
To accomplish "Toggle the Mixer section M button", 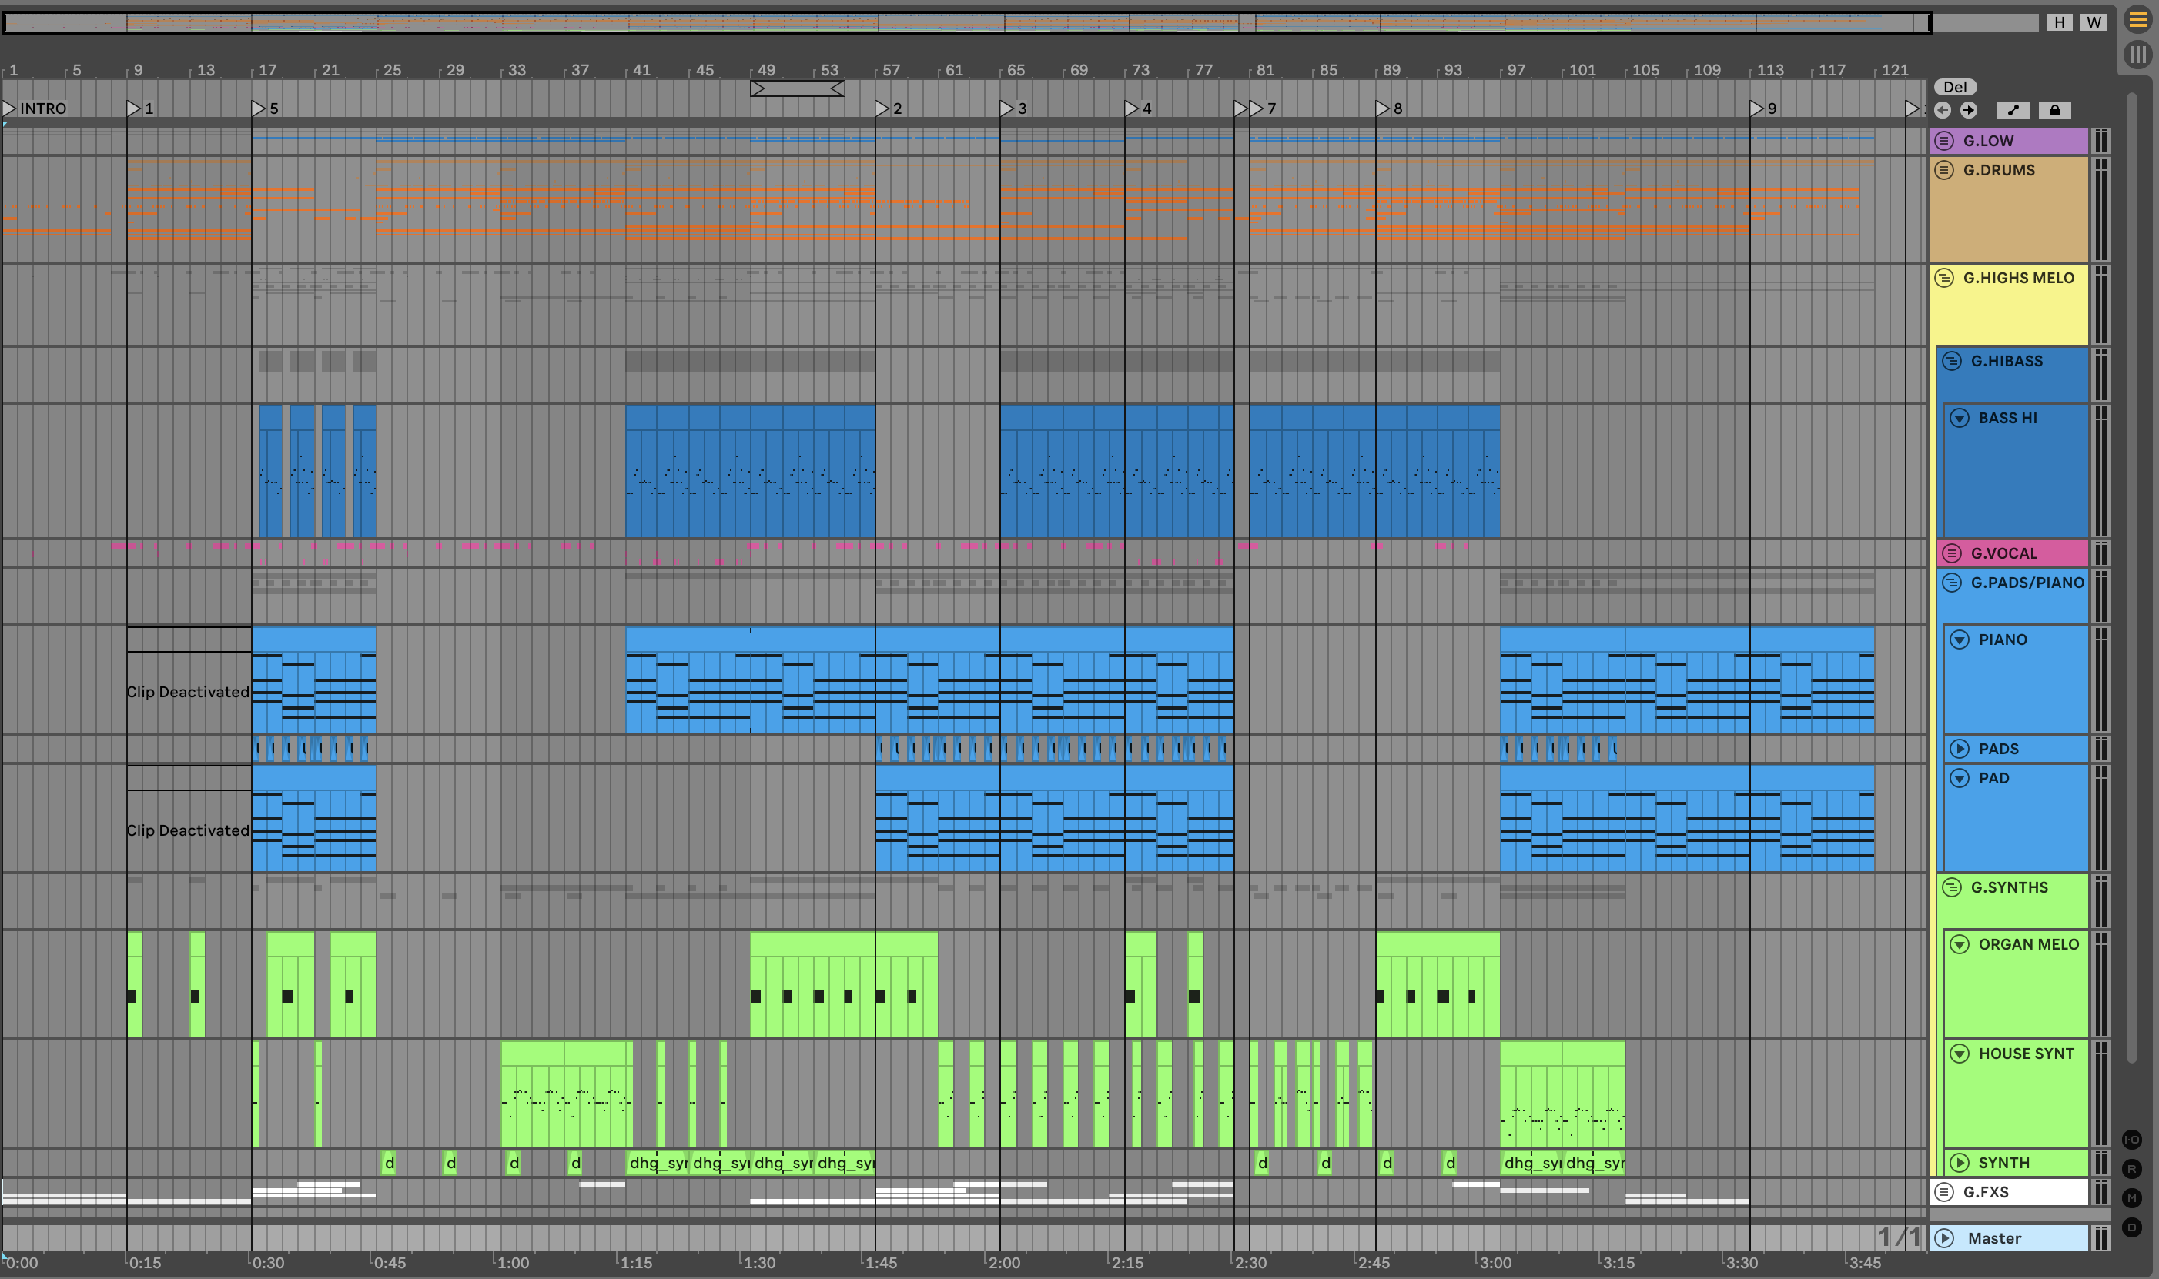I will (x=2132, y=1198).
